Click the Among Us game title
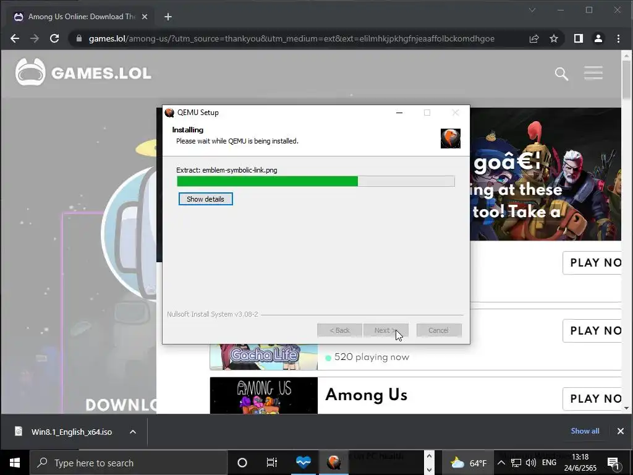 point(366,395)
